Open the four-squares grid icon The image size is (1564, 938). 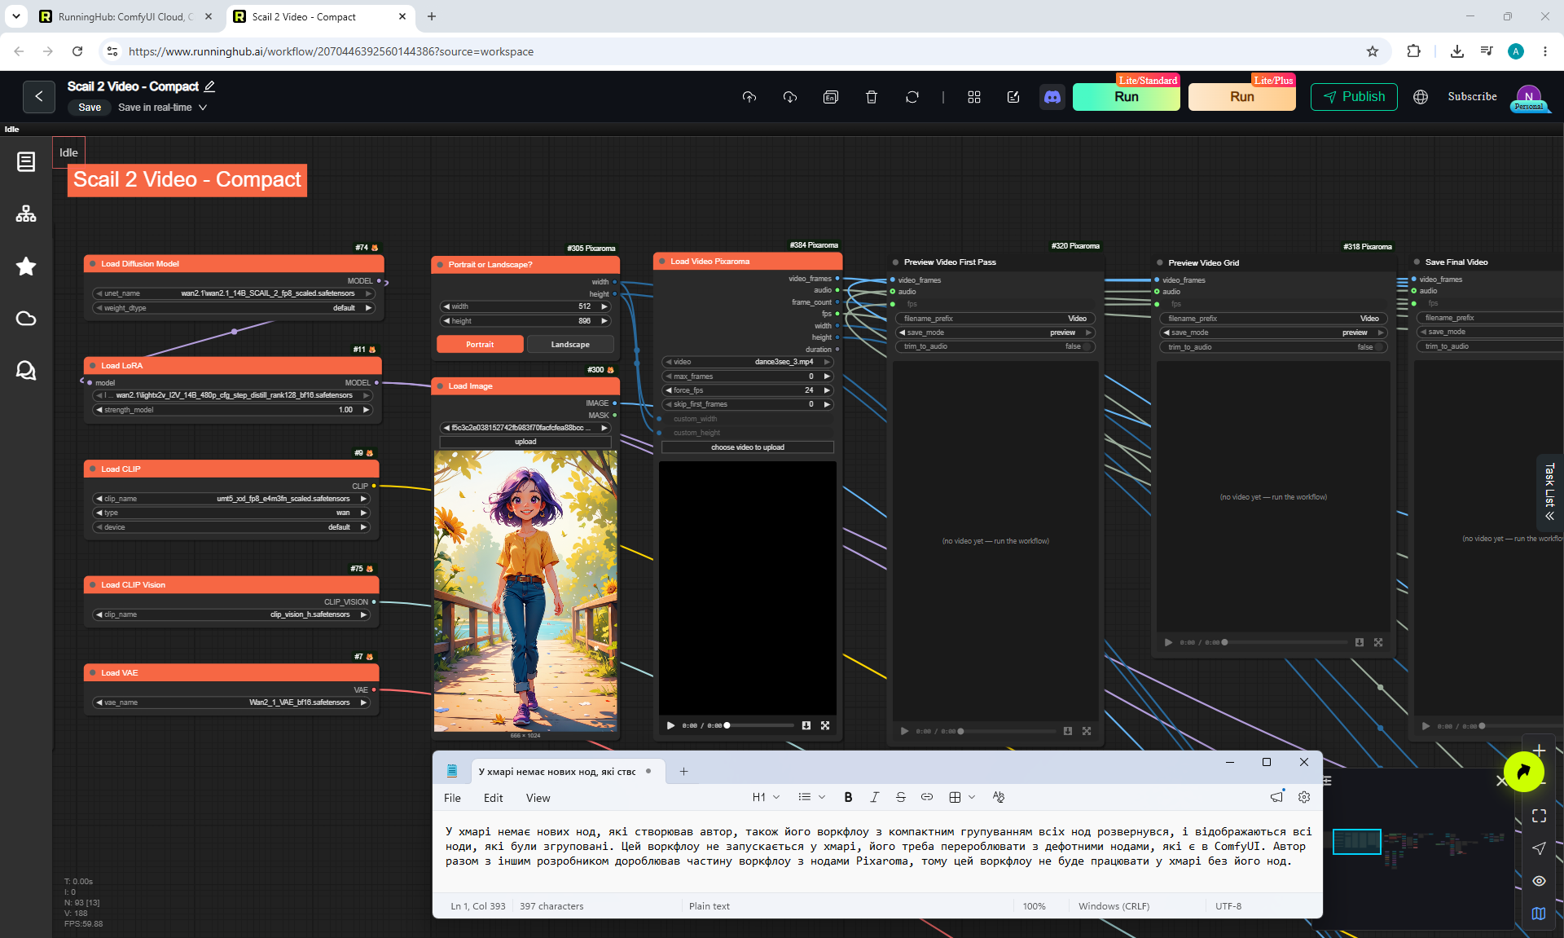pyautogui.click(x=974, y=97)
